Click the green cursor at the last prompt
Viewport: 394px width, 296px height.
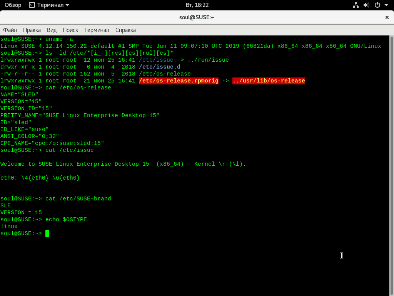click(47, 234)
